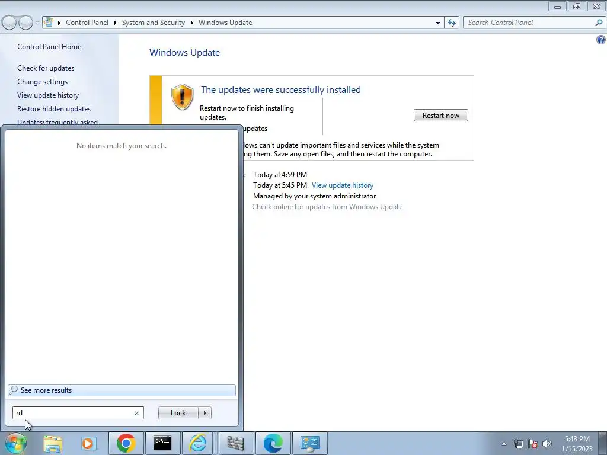This screenshot has width=607, height=455.
Task: Click See more results in Start menu
Action: pyautogui.click(x=122, y=390)
